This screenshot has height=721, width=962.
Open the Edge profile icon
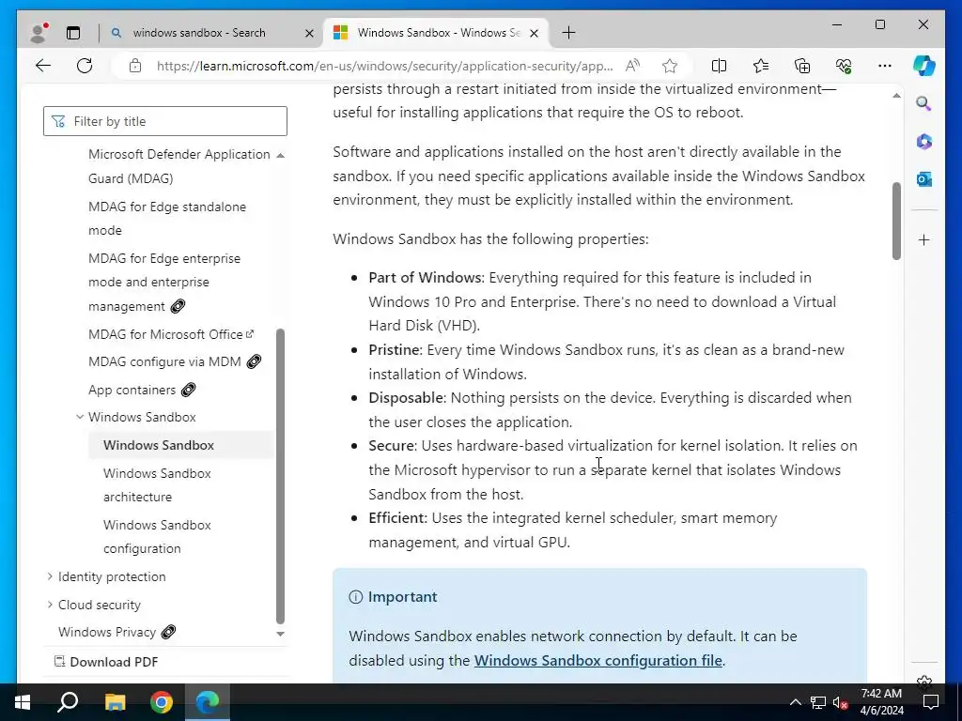(x=38, y=33)
